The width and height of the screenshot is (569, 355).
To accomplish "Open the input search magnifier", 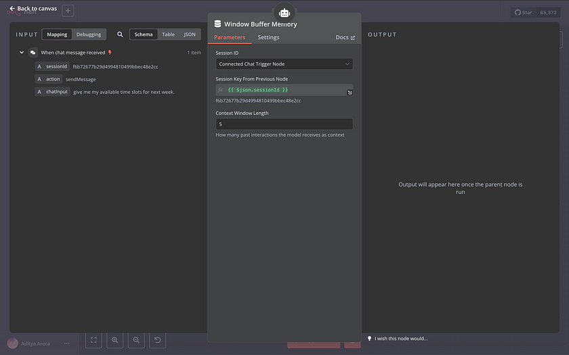I will coord(120,34).
